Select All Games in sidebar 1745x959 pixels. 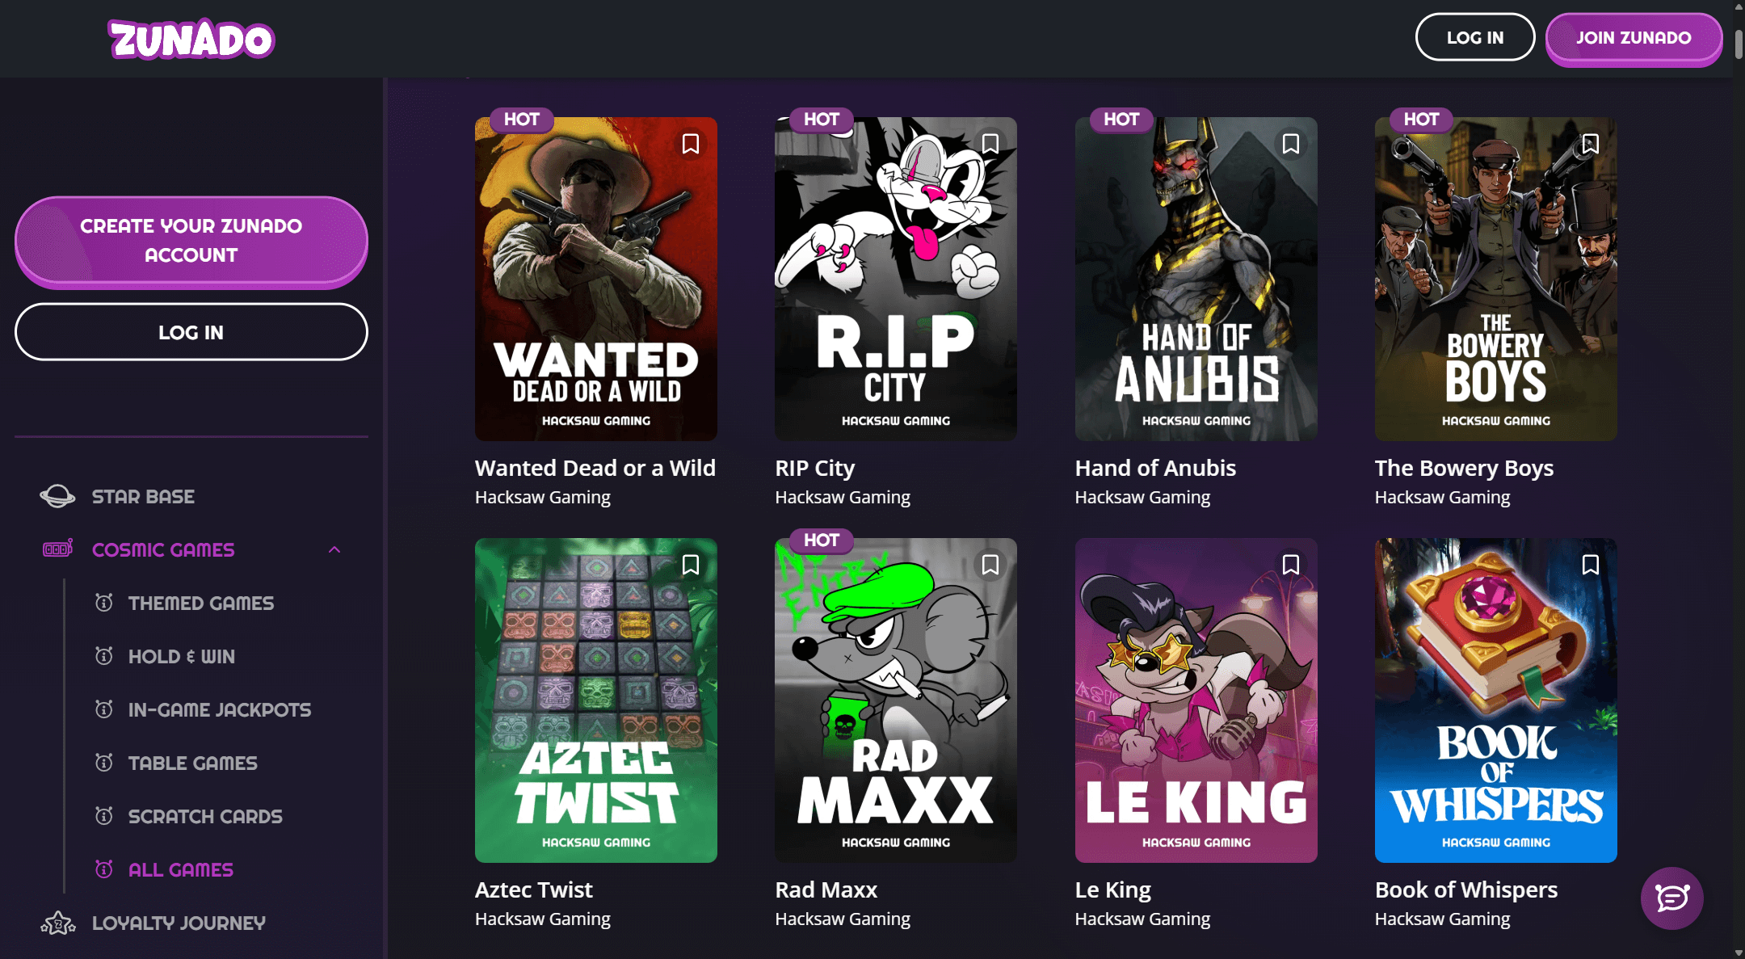click(x=180, y=869)
